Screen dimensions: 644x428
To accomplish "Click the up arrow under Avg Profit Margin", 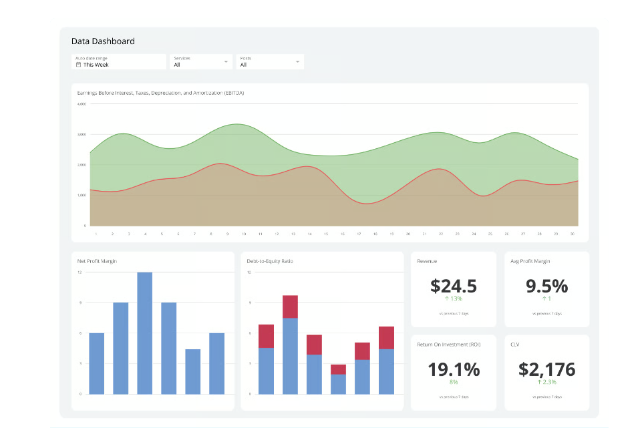I will 544,298.
